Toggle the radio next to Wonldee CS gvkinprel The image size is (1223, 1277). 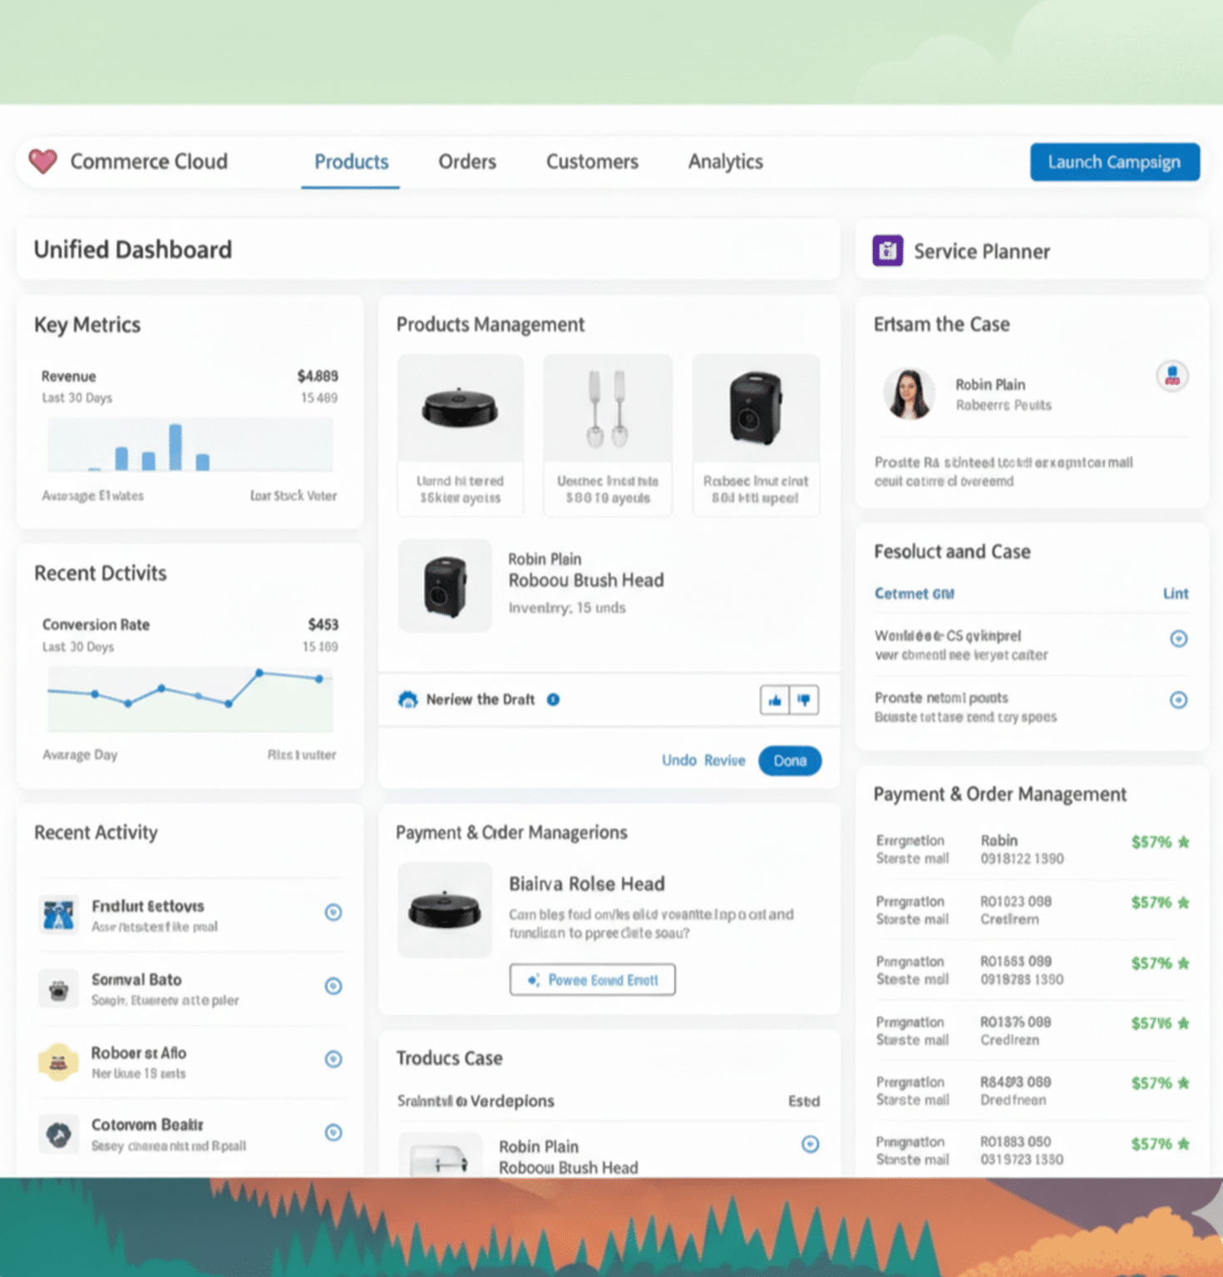1179,639
